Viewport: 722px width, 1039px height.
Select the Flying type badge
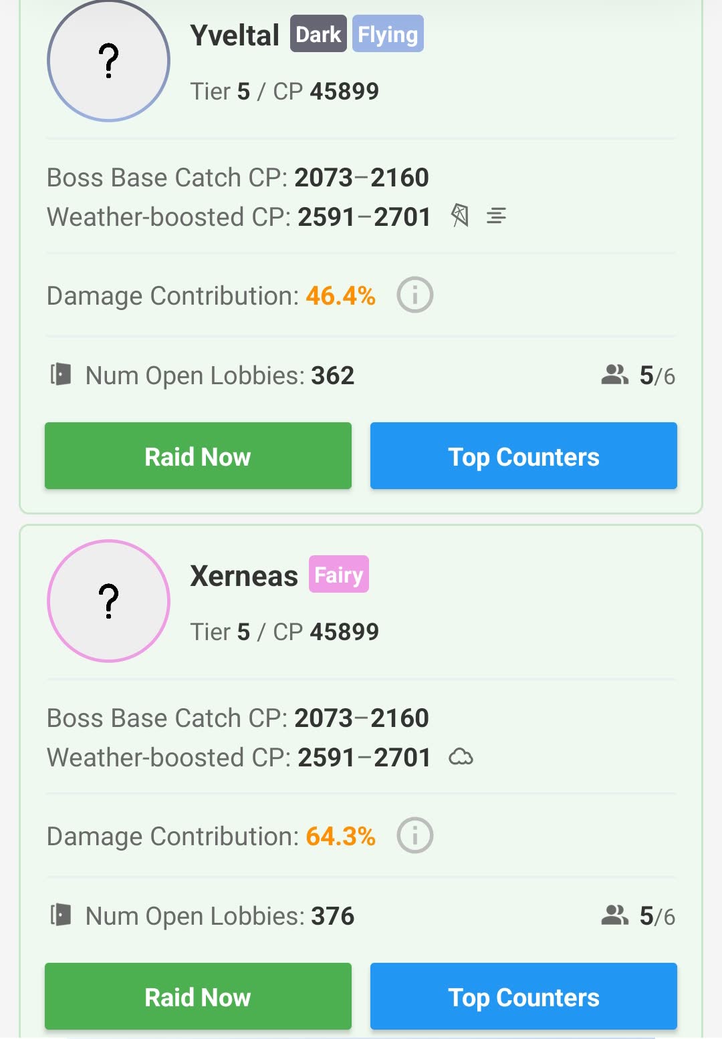point(388,34)
